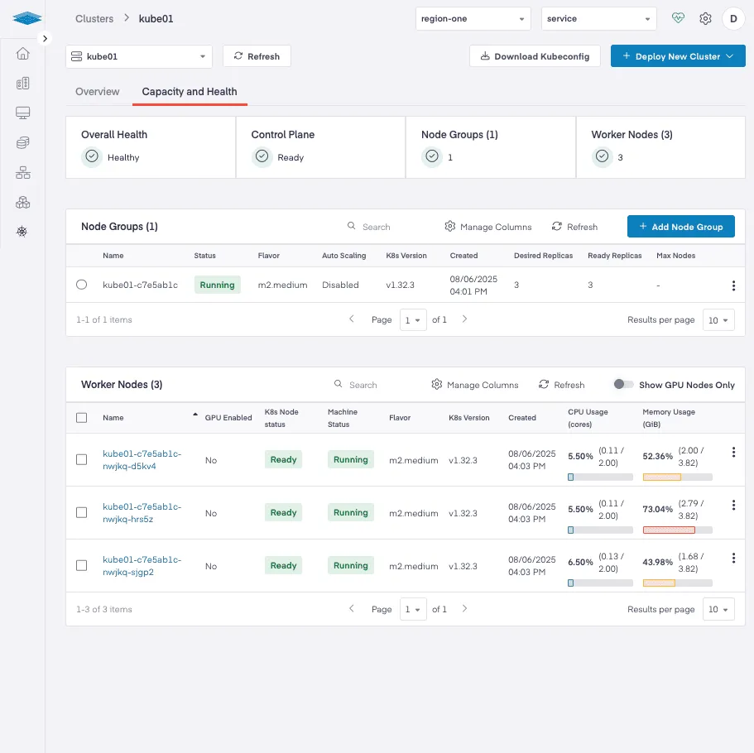Select the kube01-c7e5ab1c node group radio
Image resolution: width=754 pixels, height=753 pixels.
82,285
